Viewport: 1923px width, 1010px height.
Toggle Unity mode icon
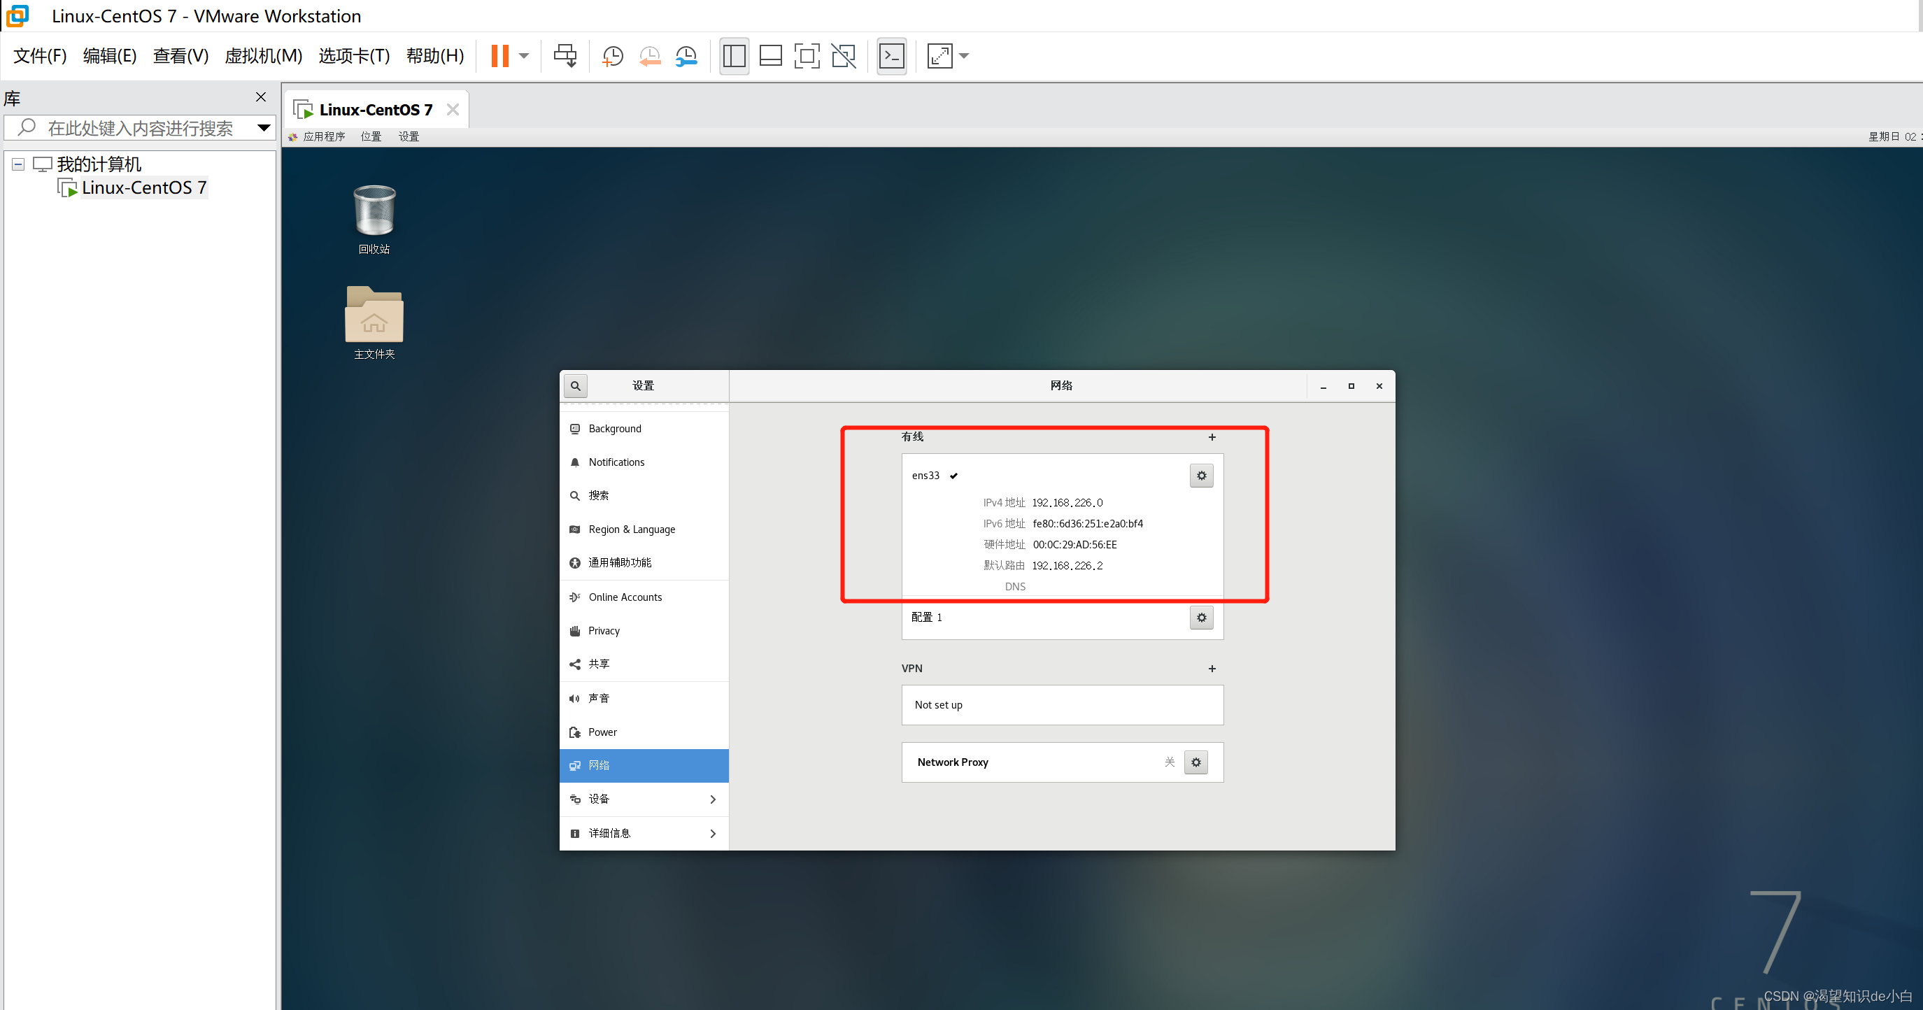pyautogui.click(x=844, y=56)
